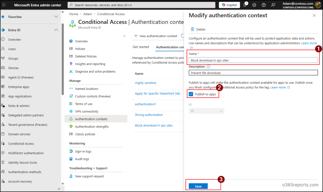The width and height of the screenshot is (323, 192).
Task: Open the settings gear icon
Action: [x=254, y=5]
